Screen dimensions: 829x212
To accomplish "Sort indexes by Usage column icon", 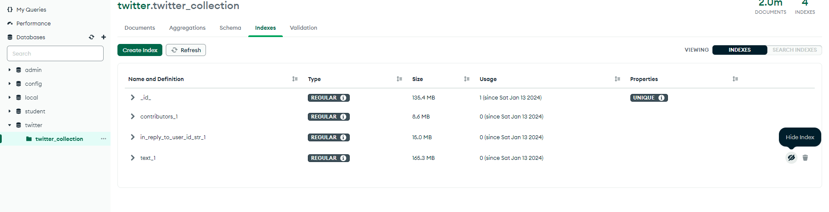I will [617, 79].
